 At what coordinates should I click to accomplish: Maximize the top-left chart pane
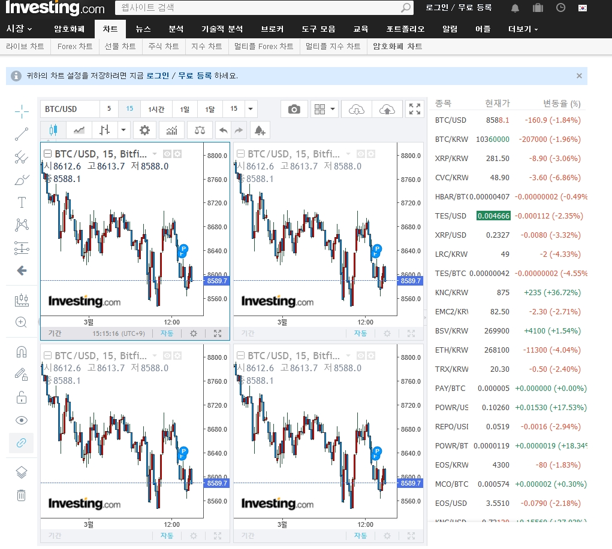(218, 333)
